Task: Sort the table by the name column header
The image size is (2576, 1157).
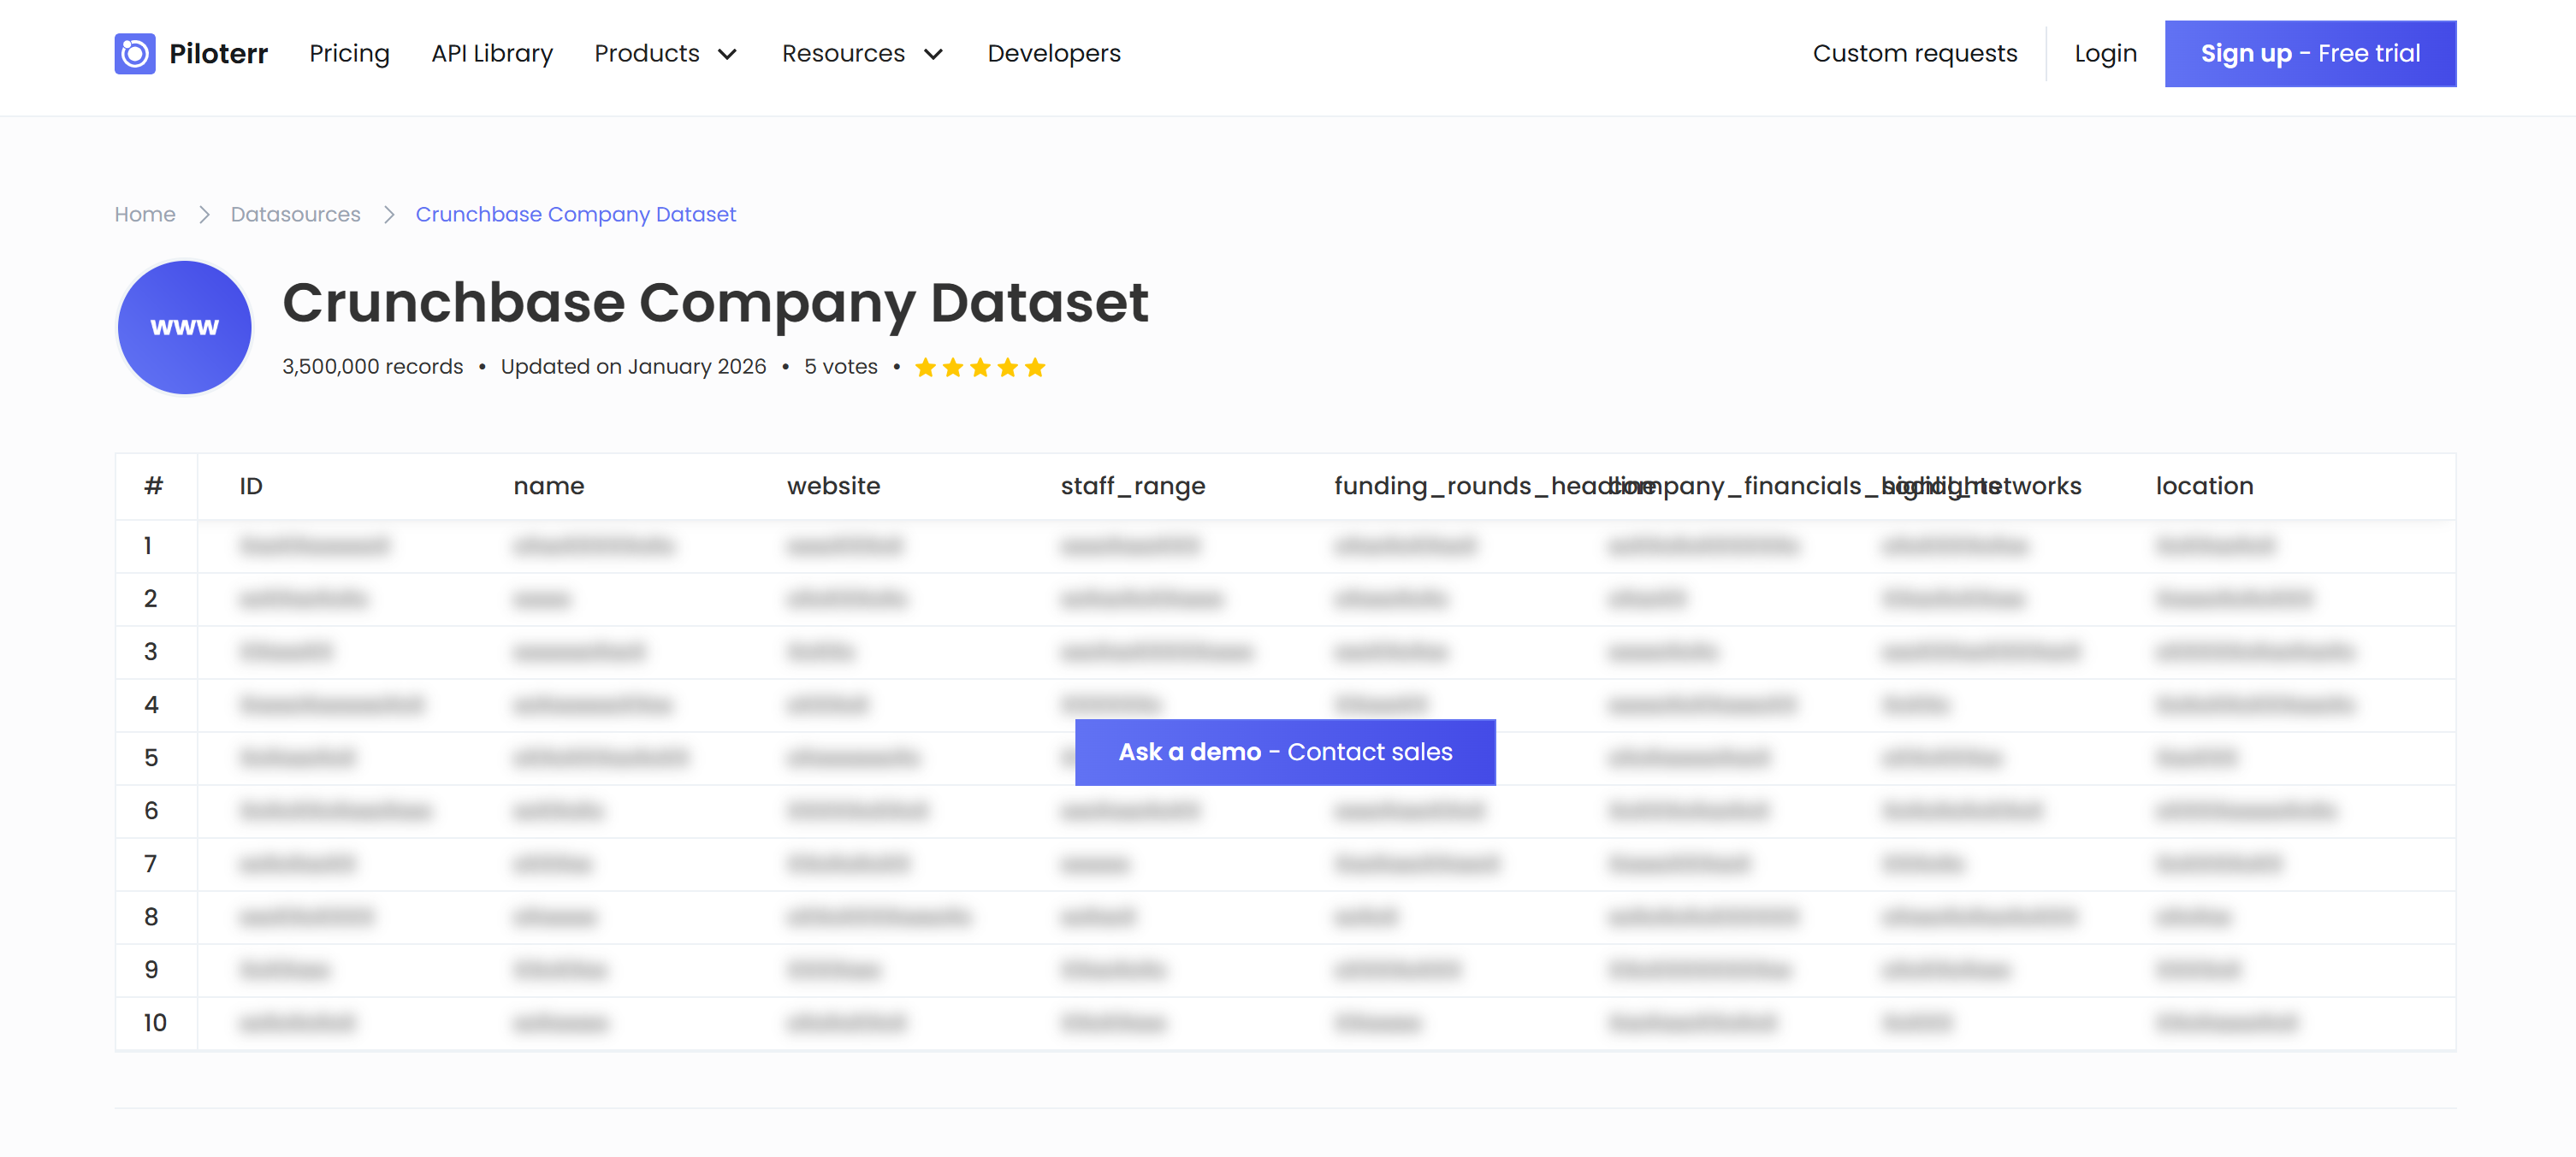Action: pyautogui.click(x=549, y=487)
